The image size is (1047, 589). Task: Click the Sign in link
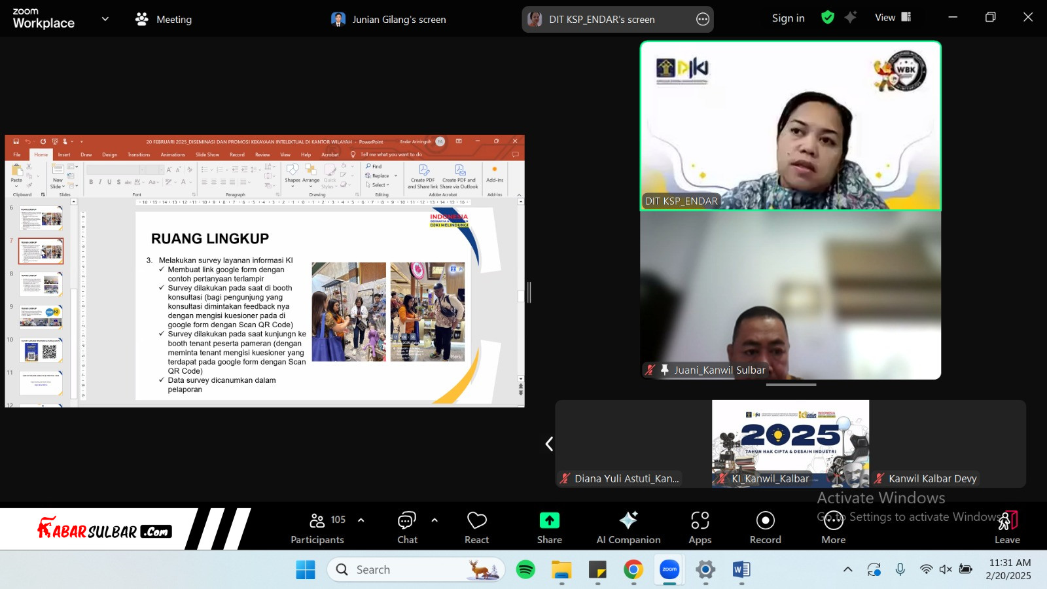(788, 18)
